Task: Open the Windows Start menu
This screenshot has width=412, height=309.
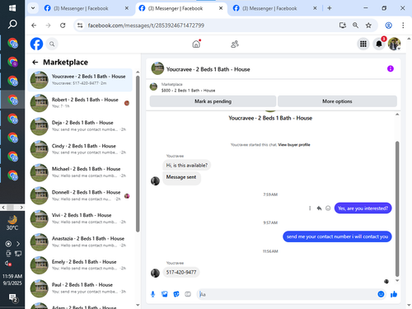Action: tap(12, 8)
